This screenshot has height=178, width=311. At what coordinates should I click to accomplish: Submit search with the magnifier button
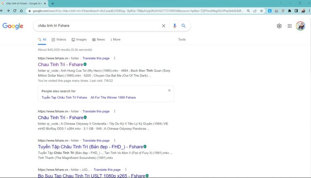click(183, 26)
